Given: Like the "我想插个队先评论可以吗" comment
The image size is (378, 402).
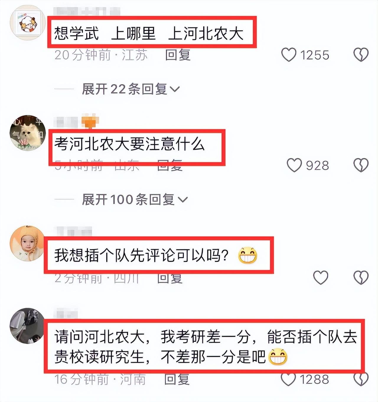Looking at the screenshot, I should [x=320, y=277].
